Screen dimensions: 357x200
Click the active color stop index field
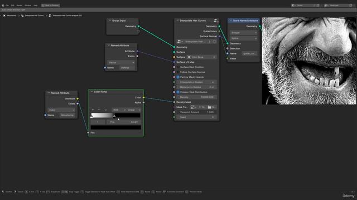[98, 122]
